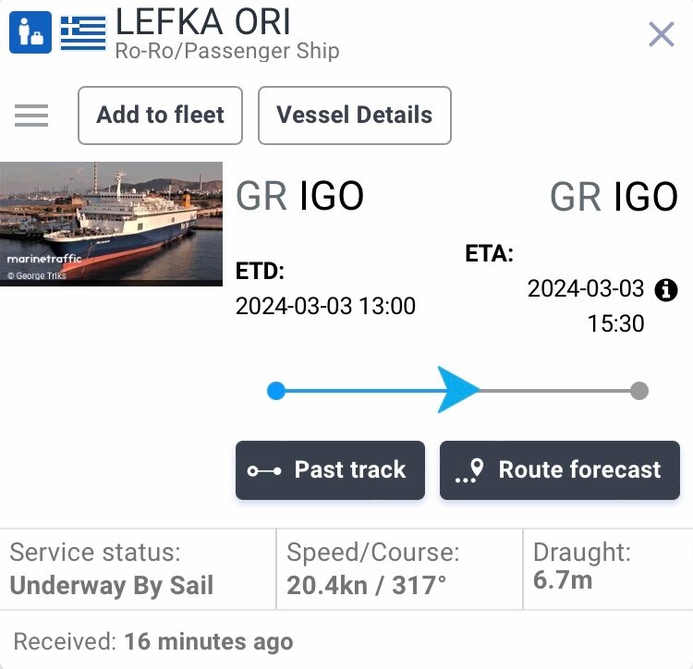Viewport: 693px width, 669px height.
Task: Click the route progress line
Action: click(457, 391)
